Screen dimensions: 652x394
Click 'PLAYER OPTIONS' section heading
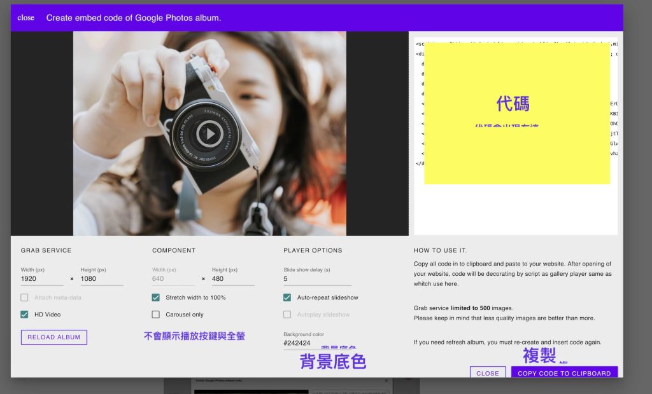coord(313,250)
